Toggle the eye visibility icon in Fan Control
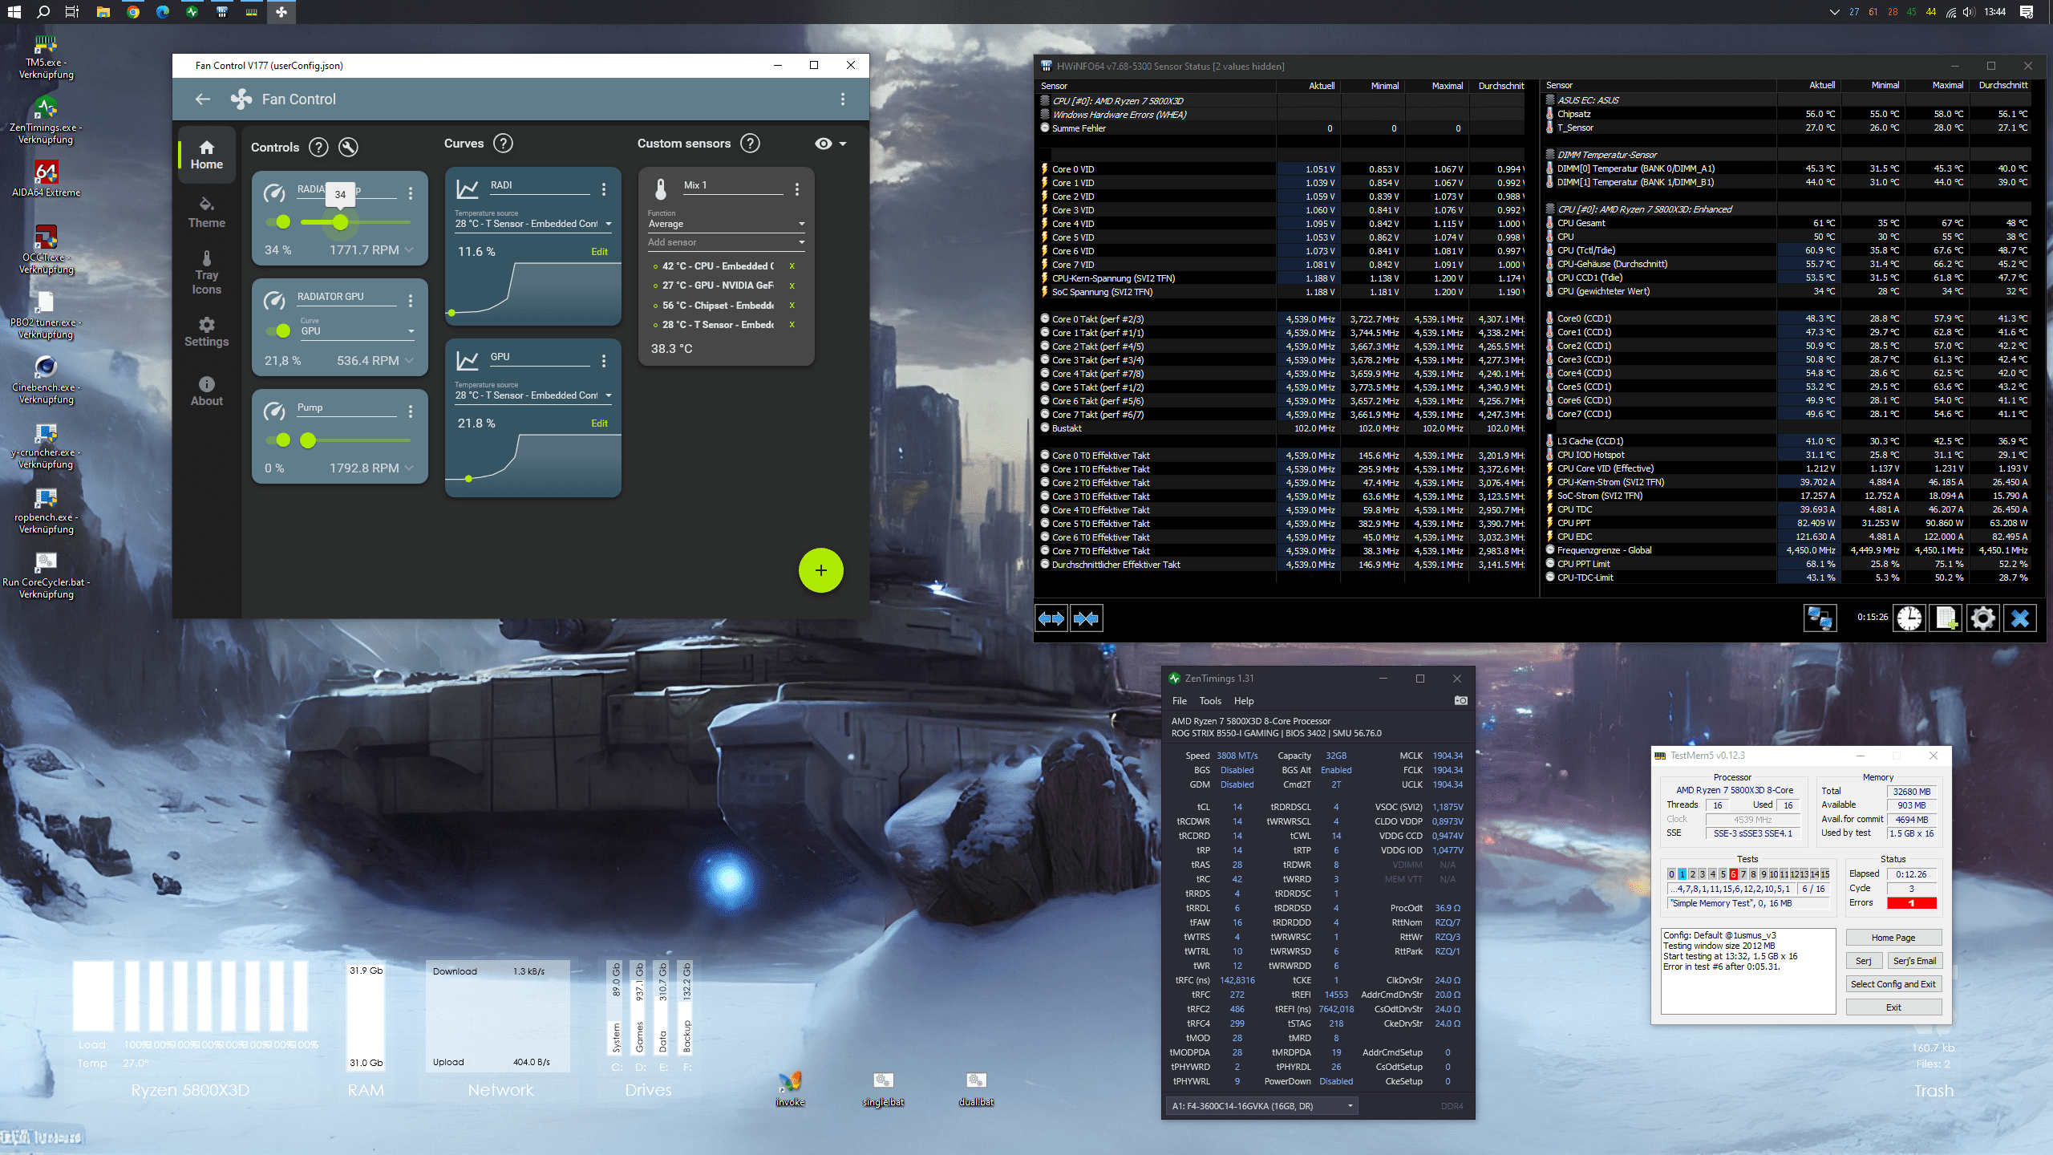Screen dimensions: 2053x1155 (823, 144)
